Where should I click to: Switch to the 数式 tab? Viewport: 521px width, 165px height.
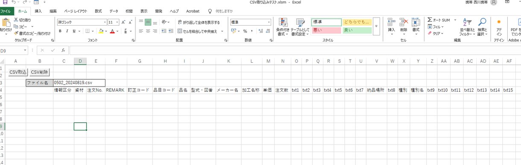pos(98,11)
